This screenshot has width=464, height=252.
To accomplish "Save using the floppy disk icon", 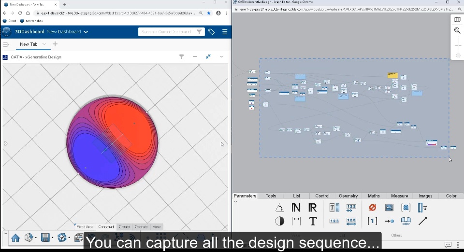I will click(x=45, y=238).
